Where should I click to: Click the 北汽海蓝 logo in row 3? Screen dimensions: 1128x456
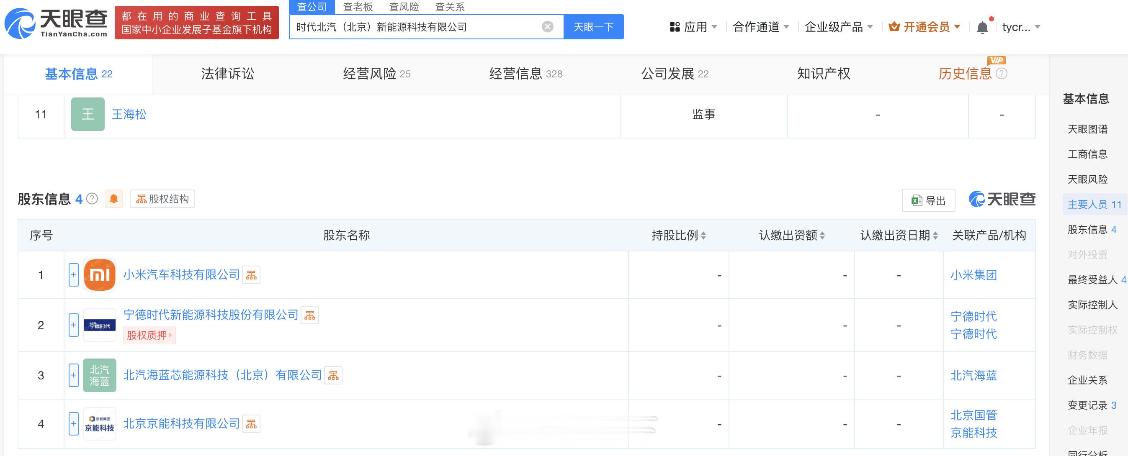pos(99,375)
